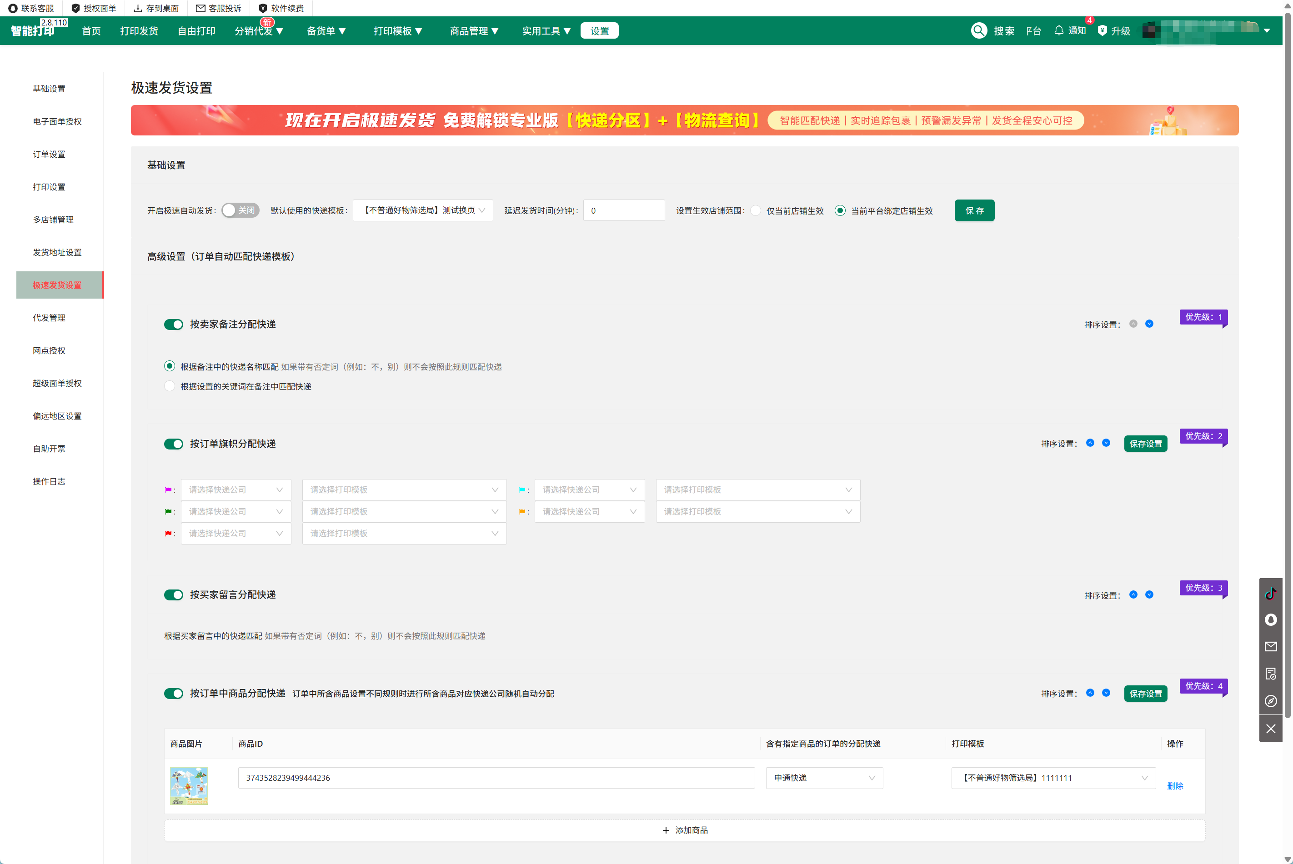This screenshot has width=1293, height=864.
Task: Move 按买家留言分配快递 down in priority
Action: click(1149, 594)
